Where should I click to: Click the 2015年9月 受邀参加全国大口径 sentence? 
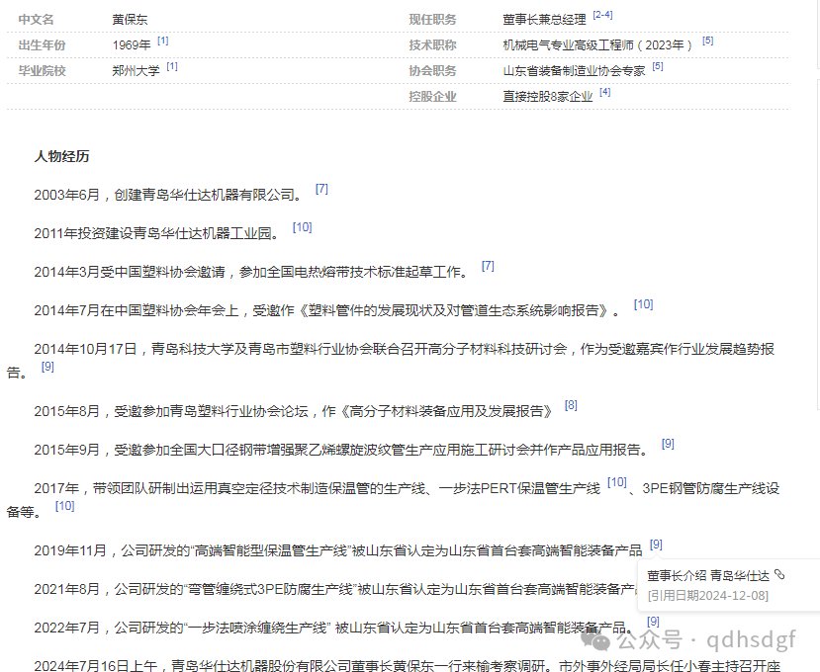(x=342, y=450)
